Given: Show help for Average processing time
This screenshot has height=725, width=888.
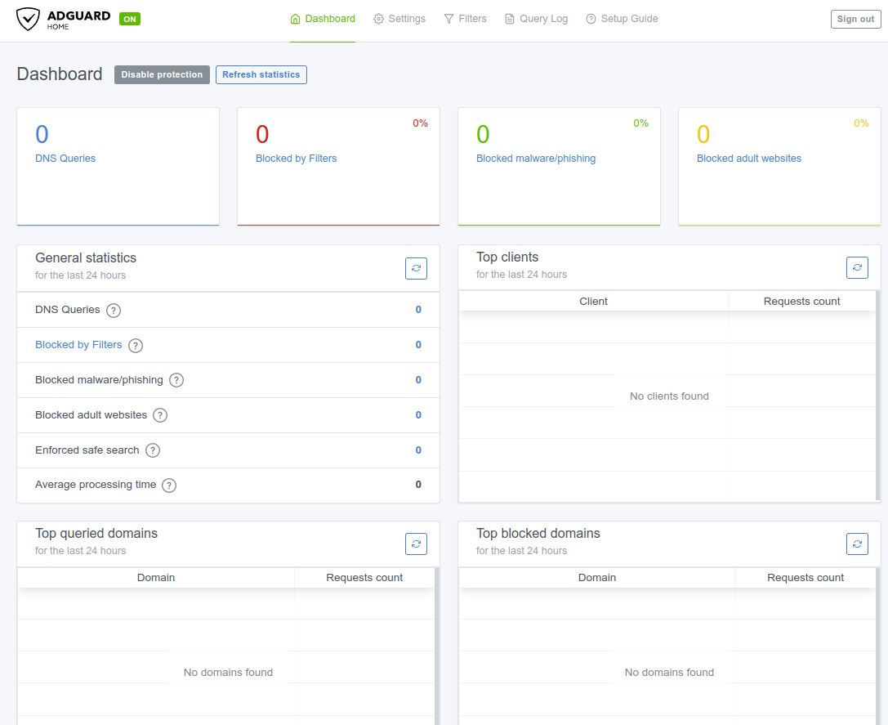Looking at the screenshot, I should pos(169,486).
